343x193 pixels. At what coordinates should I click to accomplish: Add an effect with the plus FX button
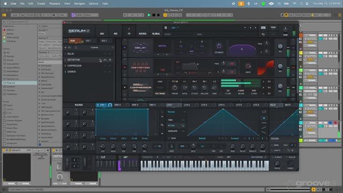[x=68, y=48]
